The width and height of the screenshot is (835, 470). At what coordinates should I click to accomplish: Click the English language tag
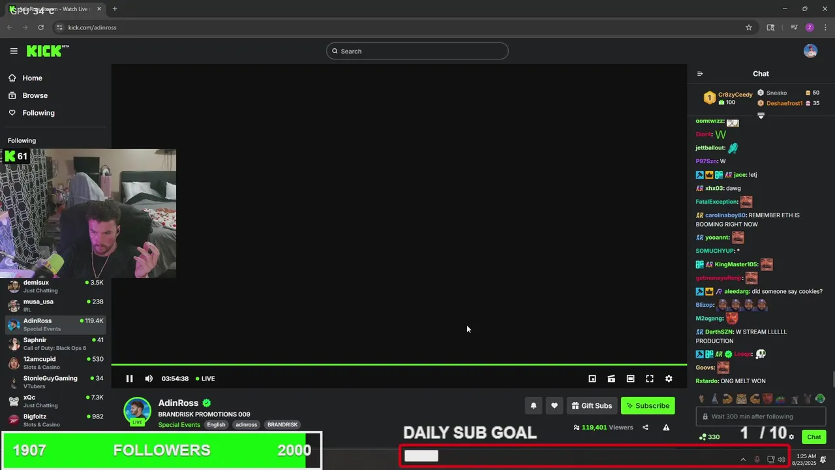[216, 424]
